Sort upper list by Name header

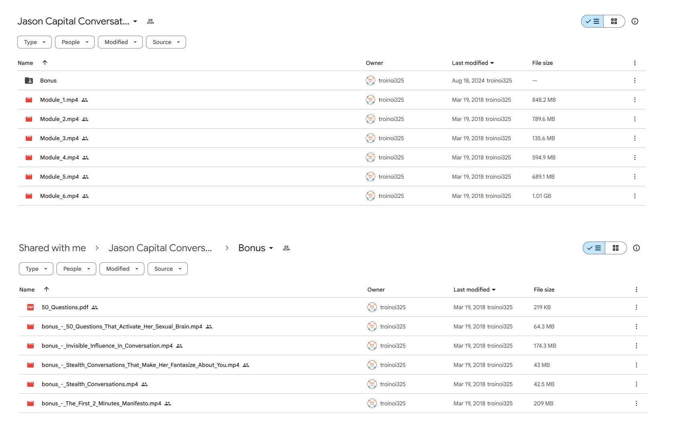[25, 63]
